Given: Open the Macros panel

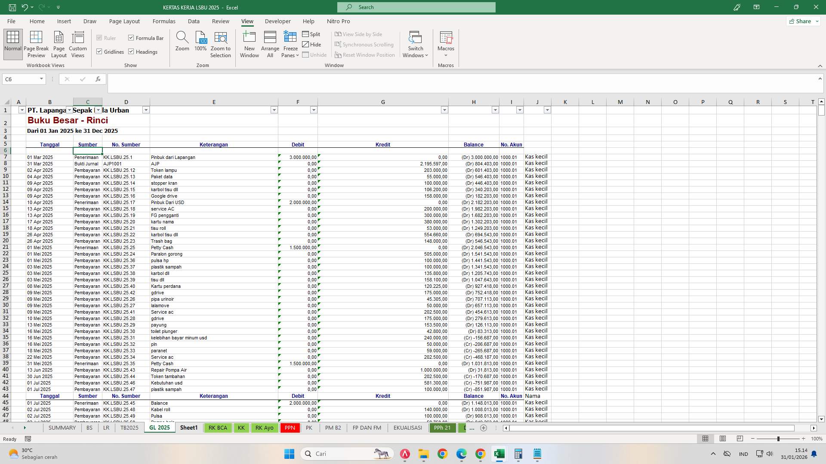Looking at the screenshot, I should coord(446,43).
